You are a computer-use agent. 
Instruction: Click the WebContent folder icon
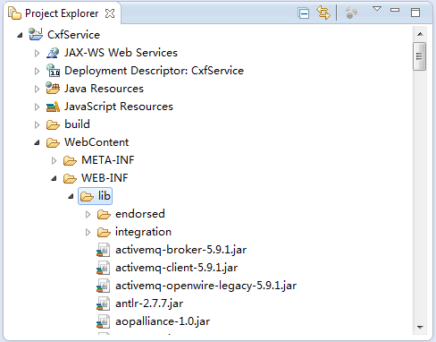pyautogui.click(x=53, y=142)
